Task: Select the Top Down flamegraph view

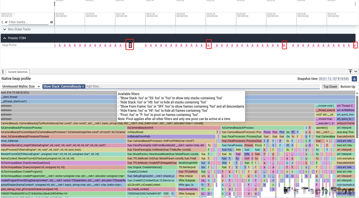Action: pyautogui.click(x=330, y=87)
